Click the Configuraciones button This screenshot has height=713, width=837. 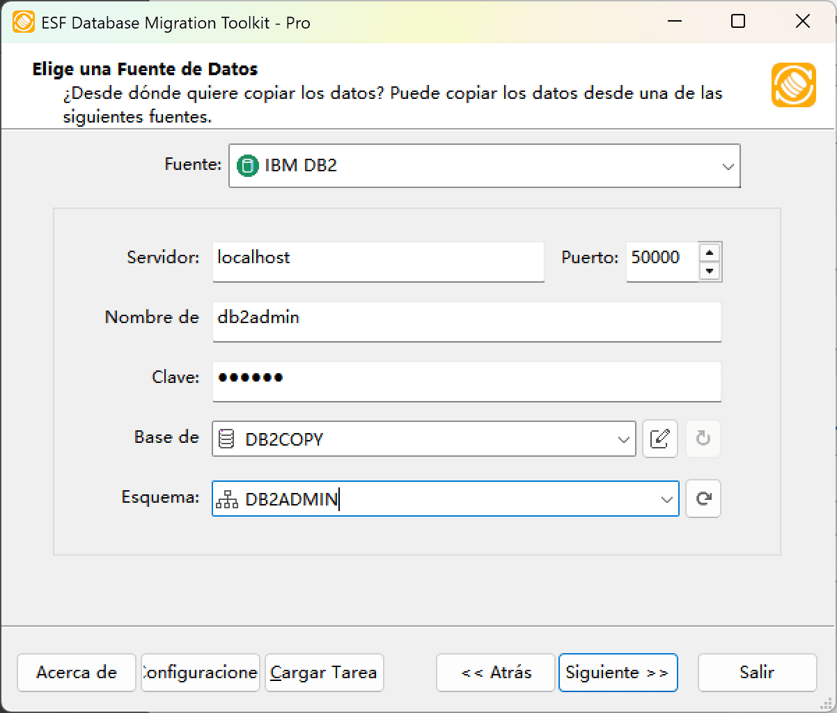[200, 673]
